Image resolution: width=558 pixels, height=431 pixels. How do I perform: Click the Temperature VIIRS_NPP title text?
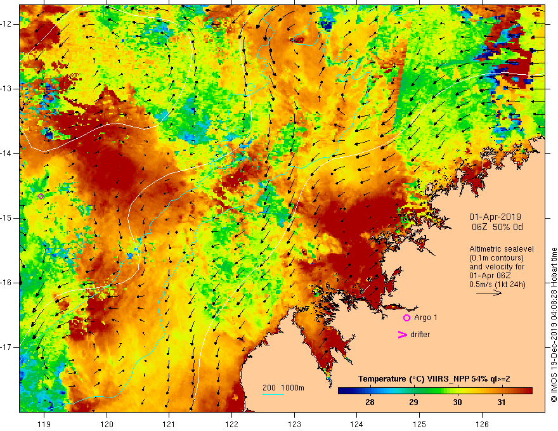pos(434,379)
